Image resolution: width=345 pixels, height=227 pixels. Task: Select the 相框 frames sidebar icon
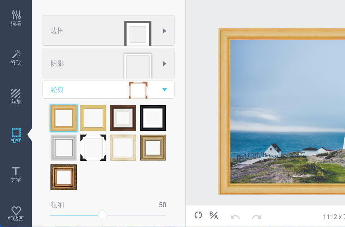tap(16, 136)
